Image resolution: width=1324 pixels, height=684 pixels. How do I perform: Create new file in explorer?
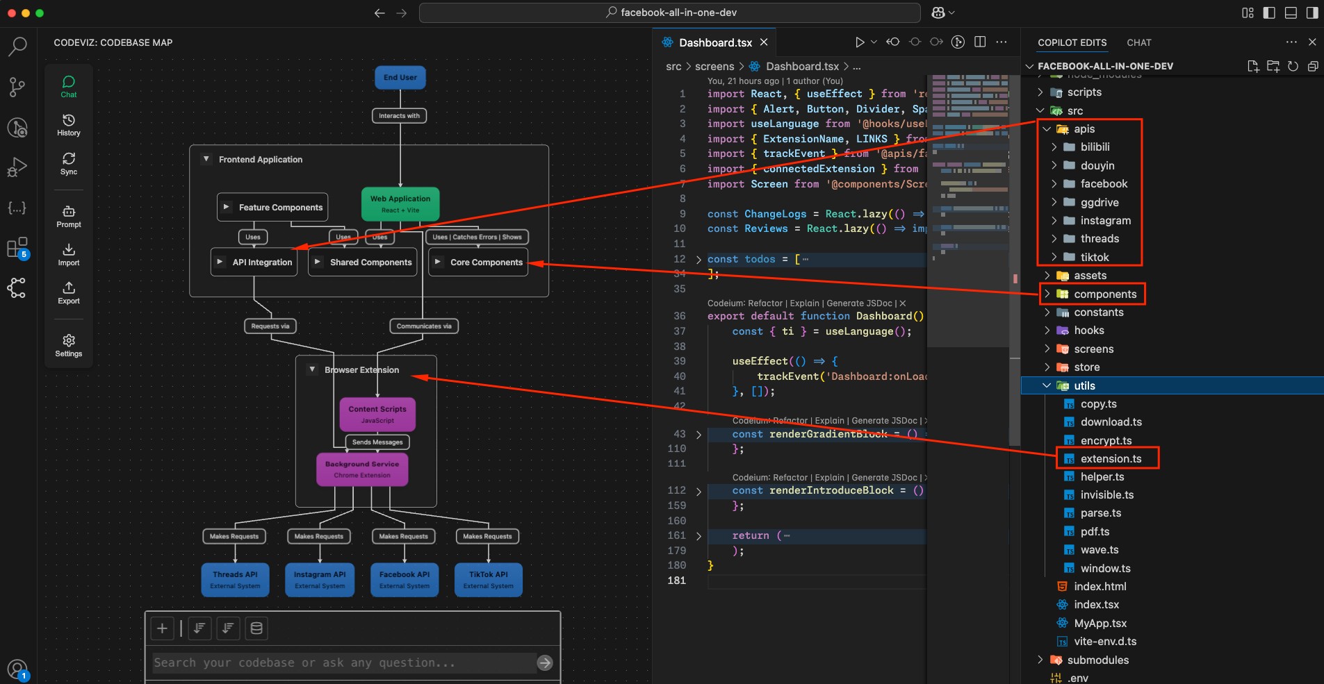1253,66
